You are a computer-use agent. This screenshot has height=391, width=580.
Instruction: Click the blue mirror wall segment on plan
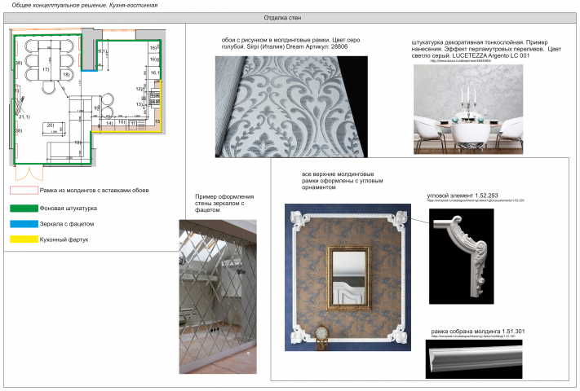90,70
